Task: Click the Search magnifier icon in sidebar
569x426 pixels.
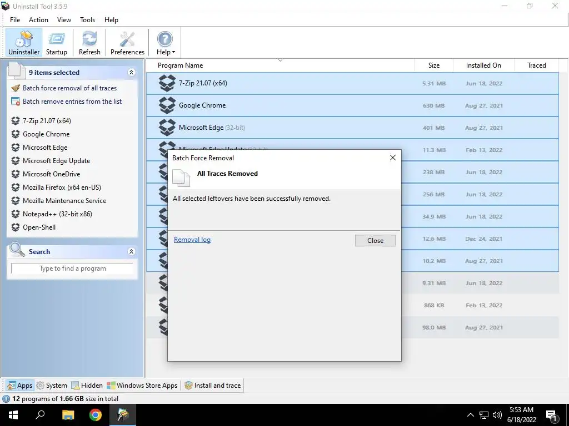Action: tap(17, 250)
